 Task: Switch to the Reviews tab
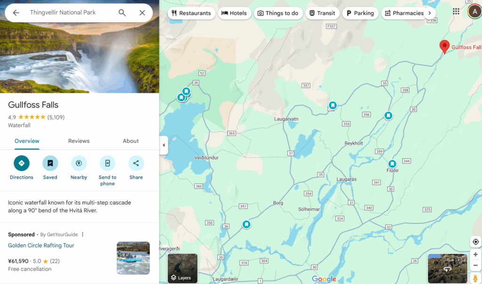79,141
